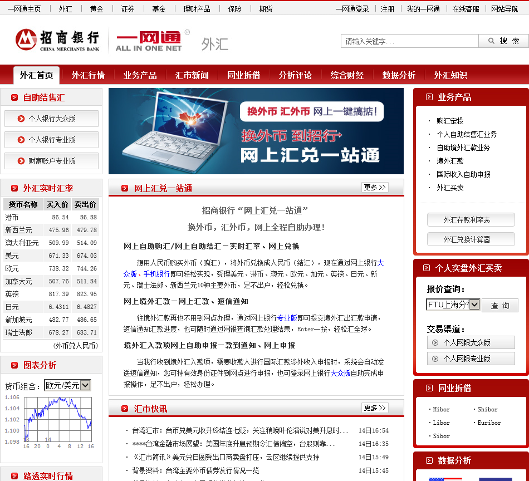Click 理财产品 in top menu
Viewport: 529px width, 481px height.
tap(197, 9)
